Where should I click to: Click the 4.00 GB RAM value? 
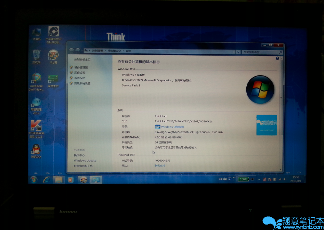168,137
